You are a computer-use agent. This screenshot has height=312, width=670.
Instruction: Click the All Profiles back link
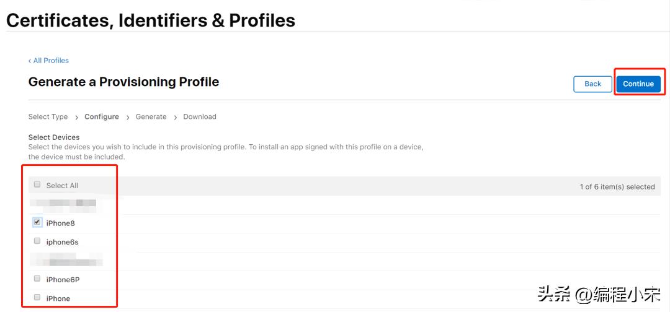49,61
